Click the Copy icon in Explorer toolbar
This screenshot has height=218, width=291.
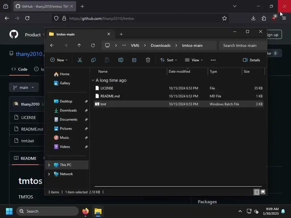click(93, 60)
